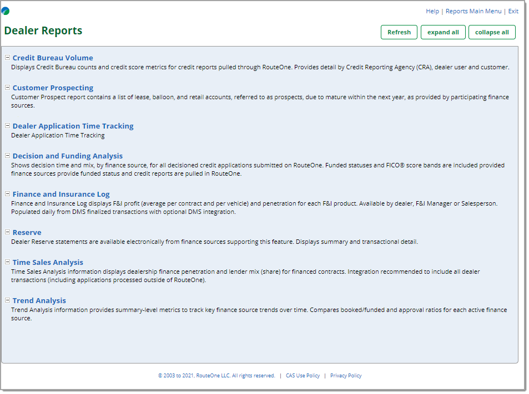The height and width of the screenshot is (394, 529).
Task: Collapse the Credit Bureau Volume section
Action: pyautogui.click(x=7, y=58)
